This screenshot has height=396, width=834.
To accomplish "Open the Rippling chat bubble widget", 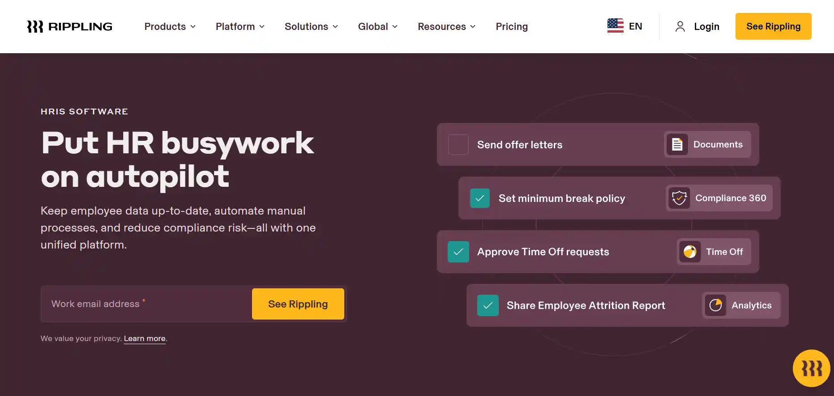I will 811,368.
